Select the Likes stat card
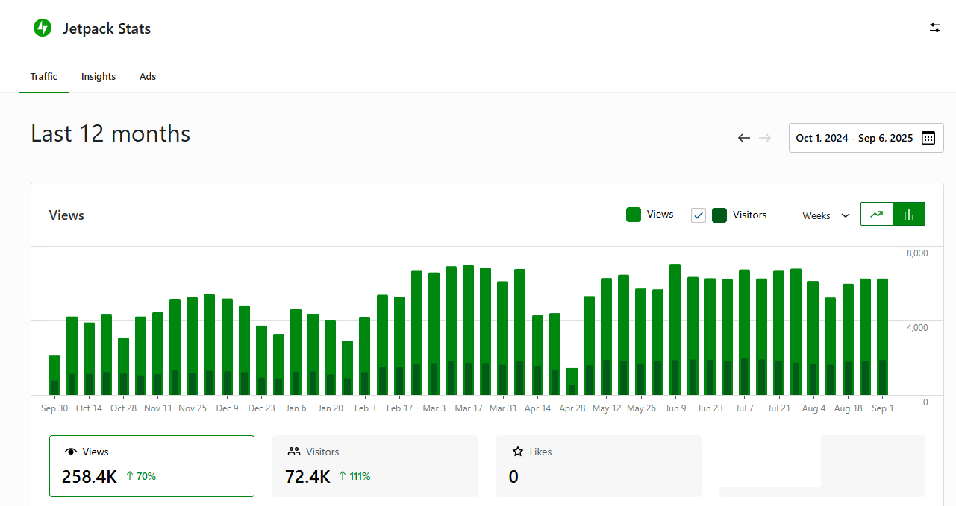This screenshot has width=956, height=506. pyautogui.click(x=599, y=466)
